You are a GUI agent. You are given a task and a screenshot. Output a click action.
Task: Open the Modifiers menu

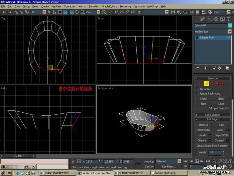click(56, 6)
